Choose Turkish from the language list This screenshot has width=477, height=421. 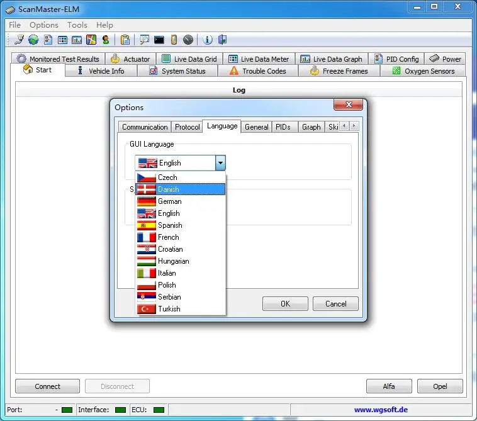pyautogui.click(x=181, y=309)
